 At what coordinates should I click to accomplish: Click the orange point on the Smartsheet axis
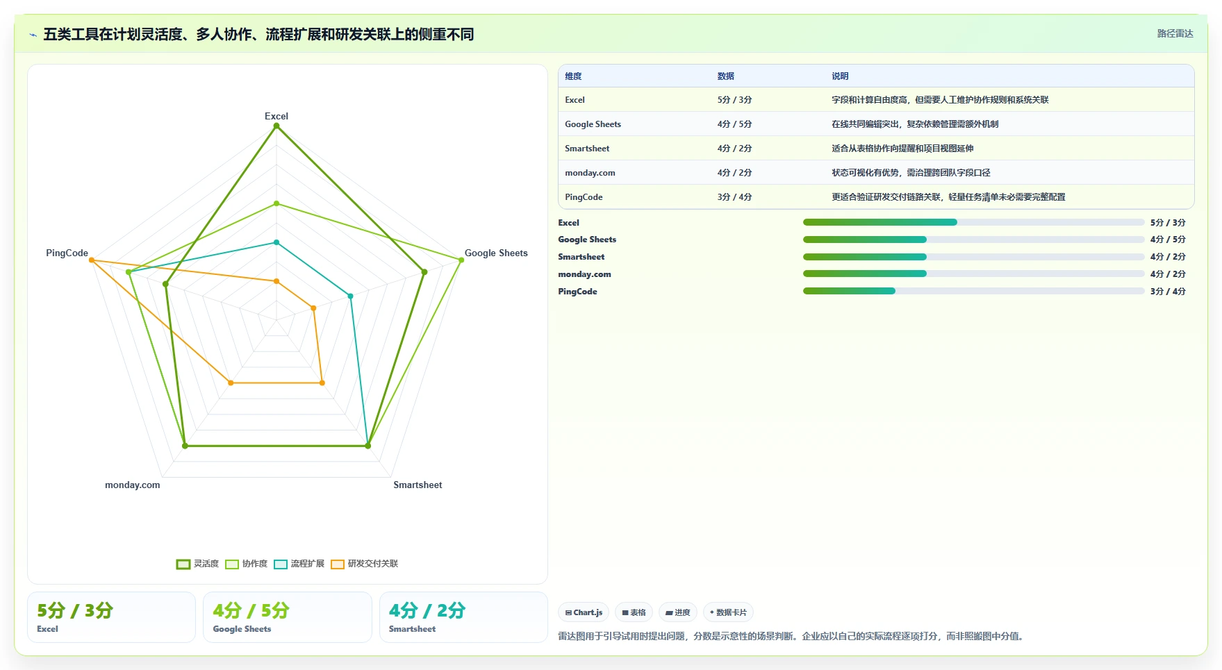click(x=322, y=383)
